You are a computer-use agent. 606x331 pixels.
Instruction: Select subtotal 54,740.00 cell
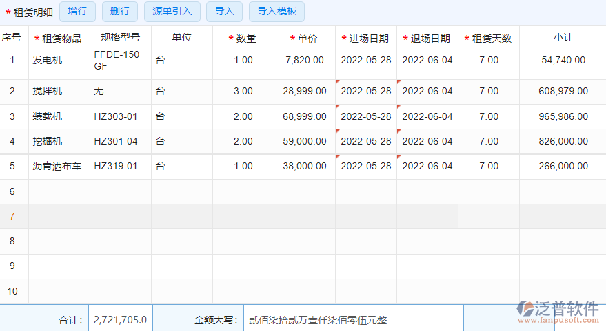(563, 65)
